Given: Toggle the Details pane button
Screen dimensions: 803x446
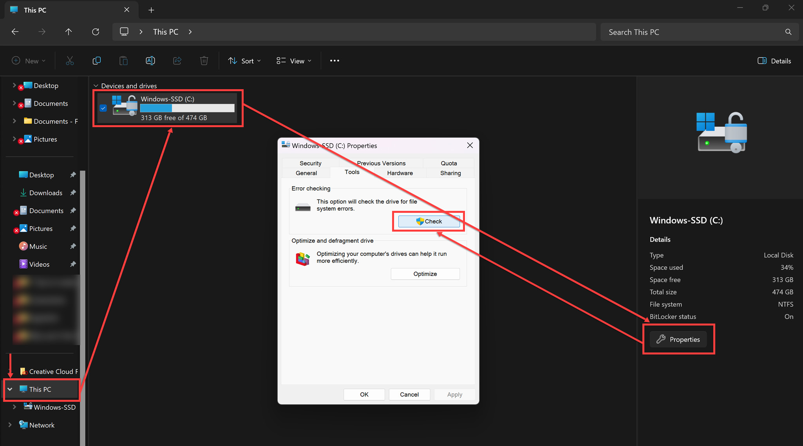Looking at the screenshot, I should point(774,61).
